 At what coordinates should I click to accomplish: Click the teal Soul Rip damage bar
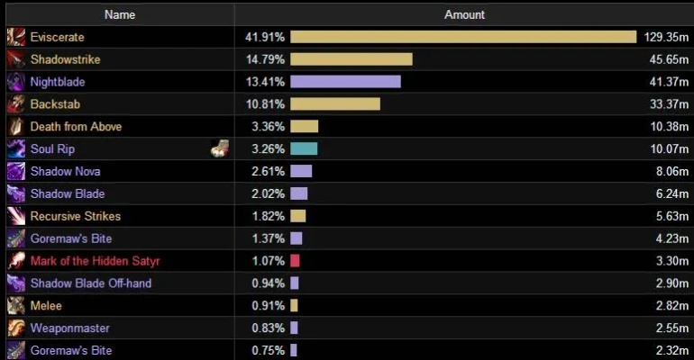(x=304, y=149)
